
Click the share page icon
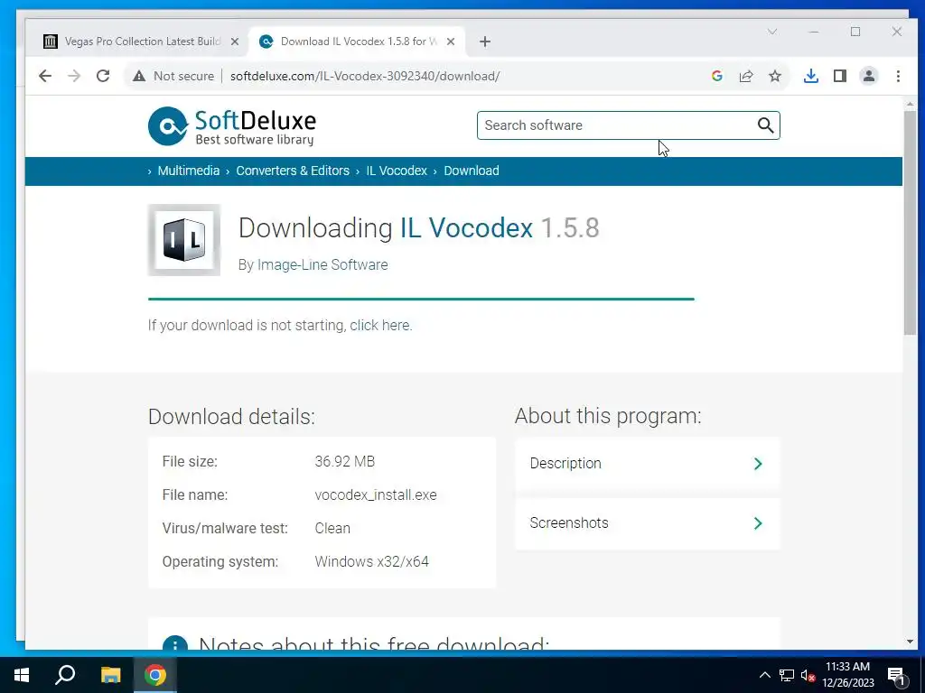(x=746, y=76)
